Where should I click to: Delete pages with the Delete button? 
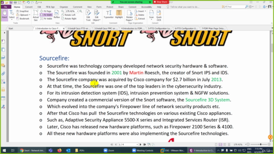[x=140, y=15]
